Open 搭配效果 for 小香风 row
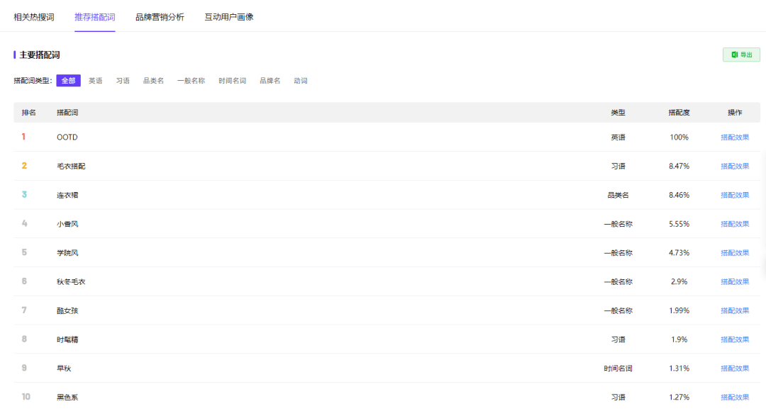Screen dimensions: 766x411 [x=735, y=223]
